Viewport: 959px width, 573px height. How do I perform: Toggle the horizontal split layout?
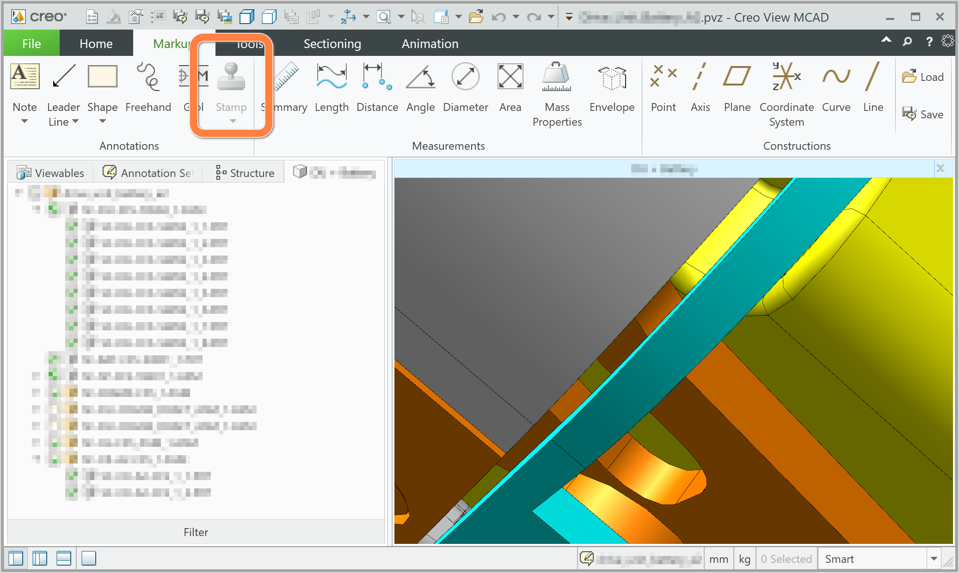64,558
